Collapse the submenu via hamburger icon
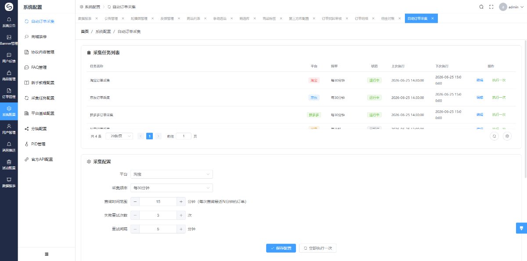 pos(47,254)
